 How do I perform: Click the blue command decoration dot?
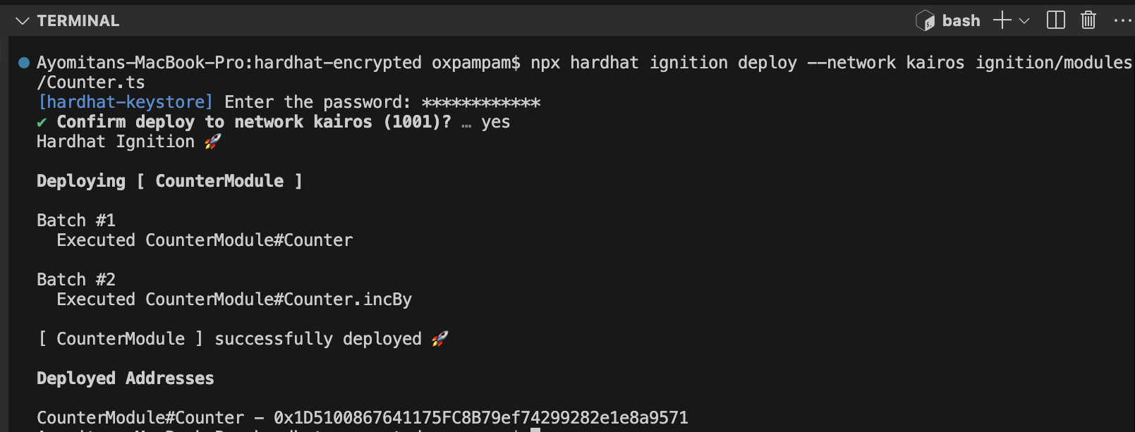[24, 63]
